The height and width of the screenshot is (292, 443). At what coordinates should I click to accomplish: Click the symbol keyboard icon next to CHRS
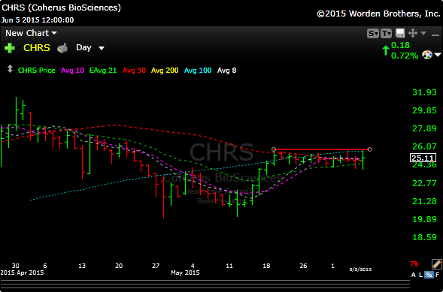pyautogui.click(x=62, y=48)
